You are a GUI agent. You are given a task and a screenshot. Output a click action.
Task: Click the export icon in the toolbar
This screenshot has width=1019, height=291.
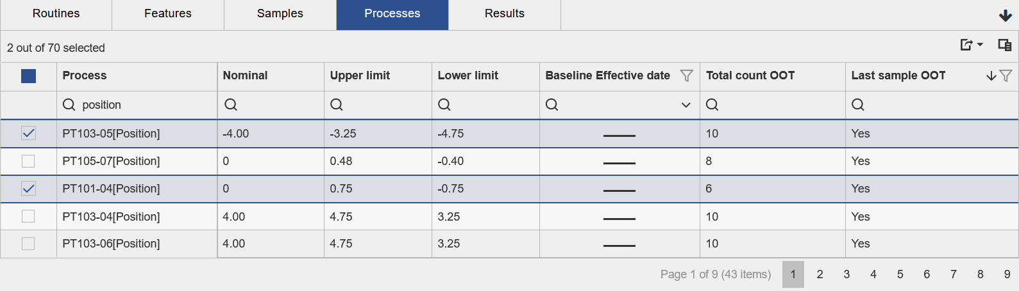tap(966, 45)
